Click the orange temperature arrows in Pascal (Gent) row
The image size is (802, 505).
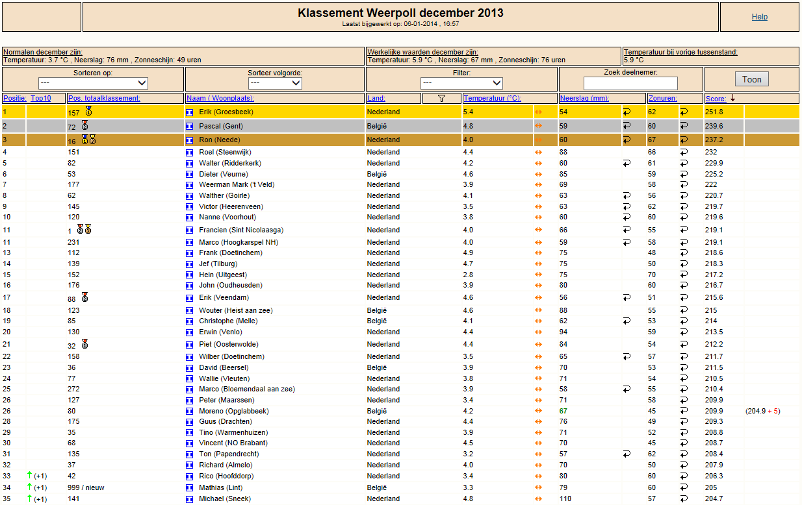coord(538,126)
